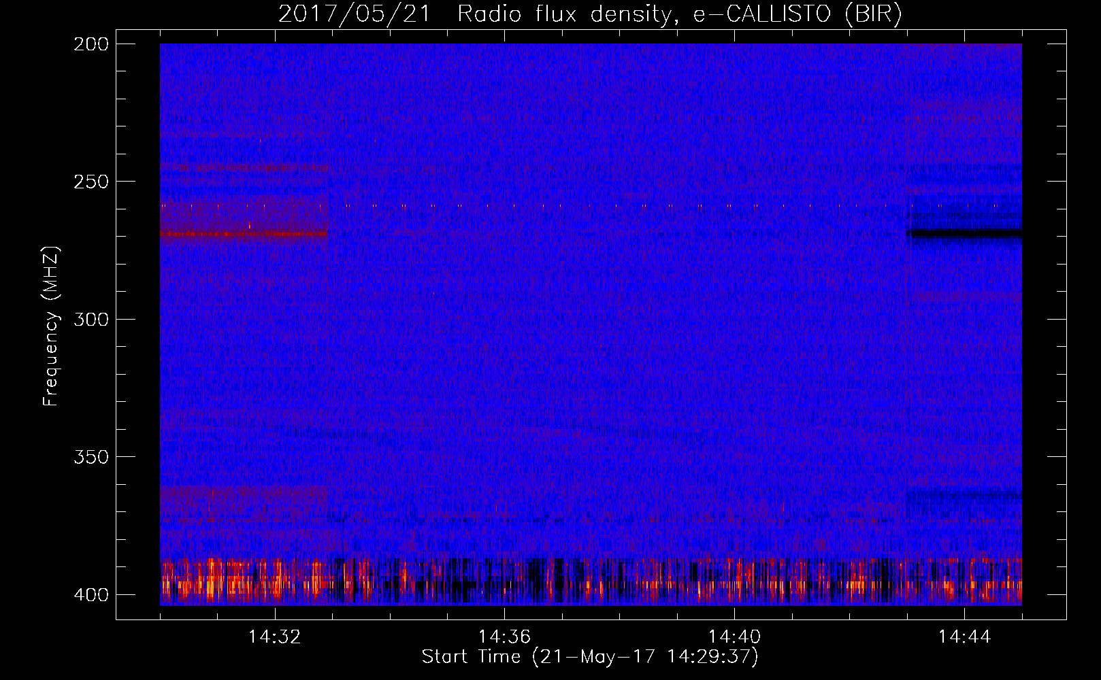Click the 'Start Time (21-May-17 14:29:37)' axis label
1101x680 pixels.
(x=590, y=657)
